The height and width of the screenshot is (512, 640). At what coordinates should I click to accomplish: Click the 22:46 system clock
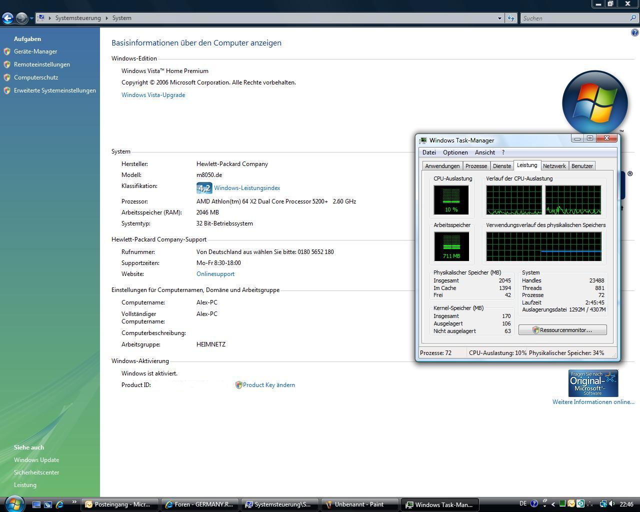626,504
